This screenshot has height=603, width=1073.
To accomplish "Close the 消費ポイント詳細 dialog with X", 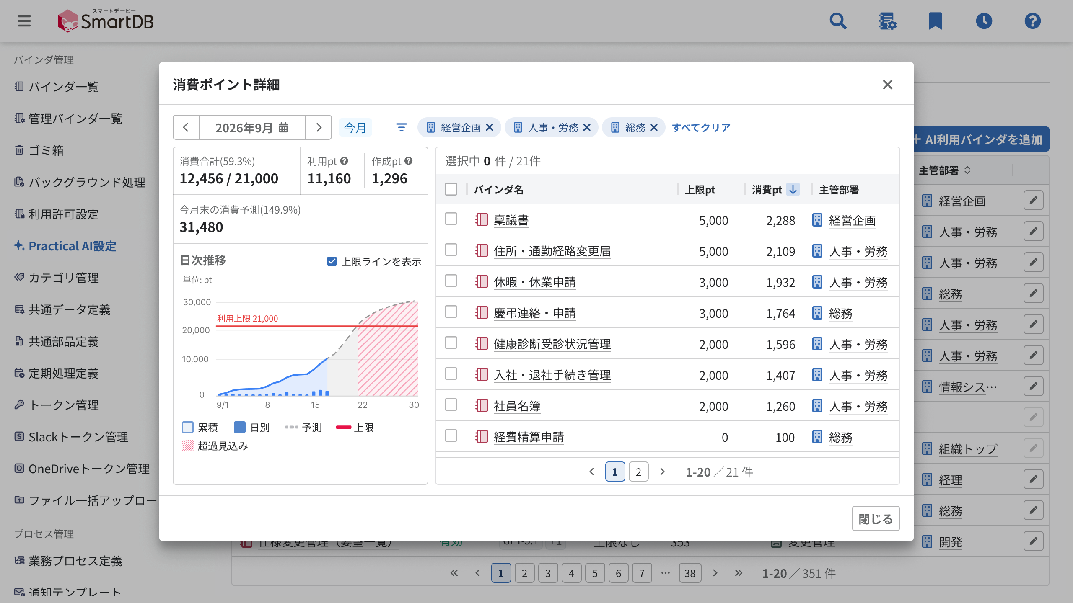I will click(x=887, y=85).
